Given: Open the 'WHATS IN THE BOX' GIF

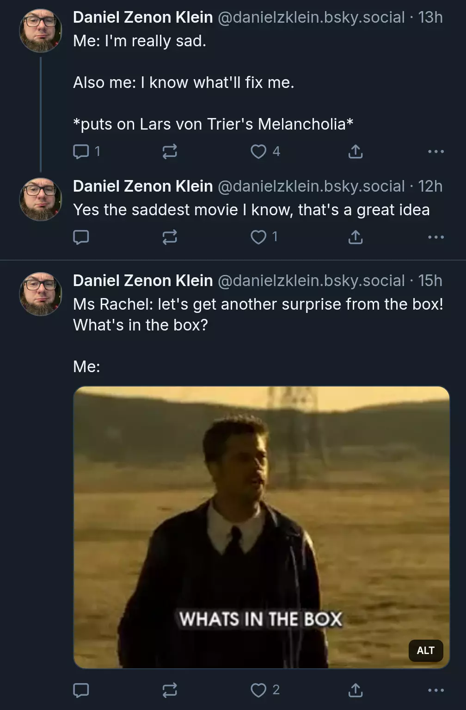Looking at the screenshot, I should (x=261, y=527).
